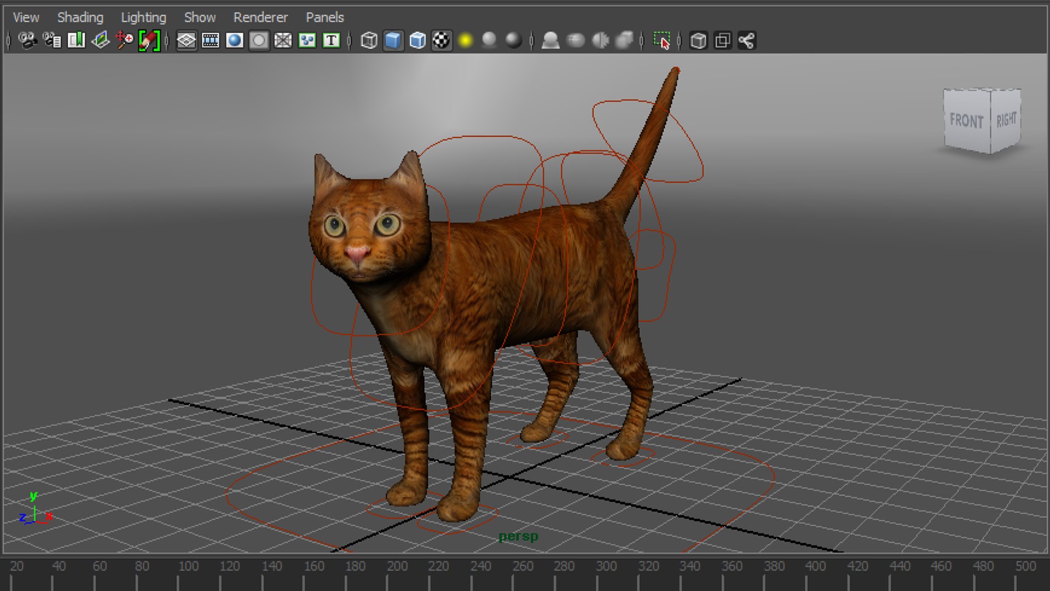Click the Isolate Select icon
This screenshot has height=591, width=1050.
point(662,40)
